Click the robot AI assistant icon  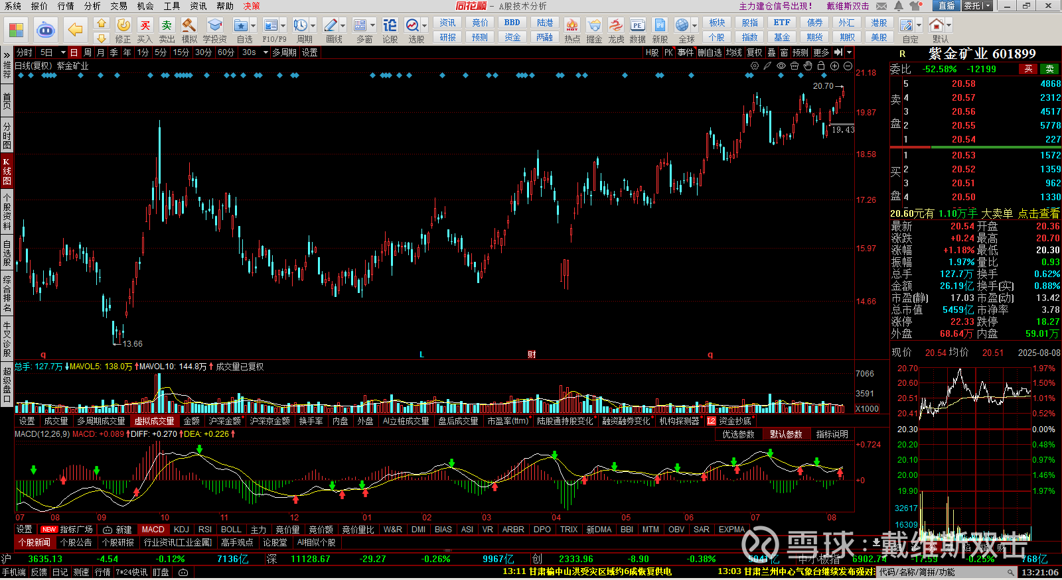tap(45, 30)
